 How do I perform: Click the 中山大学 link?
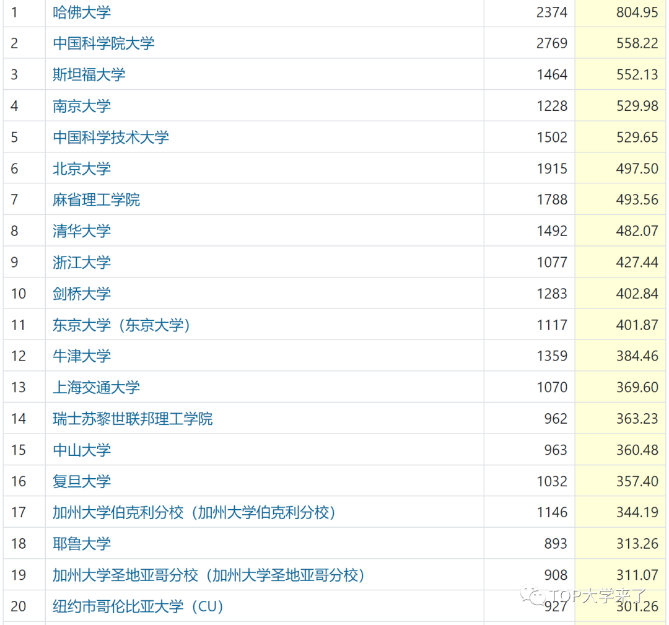point(82,450)
